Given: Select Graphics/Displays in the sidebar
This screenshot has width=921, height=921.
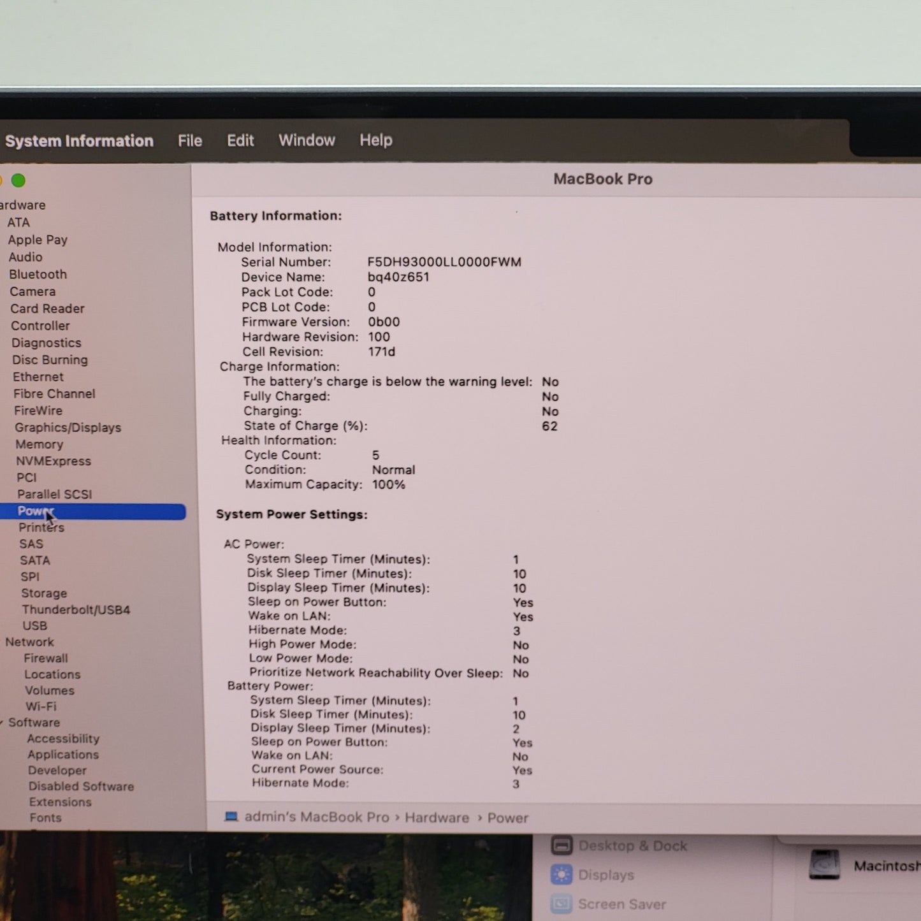Looking at the screenshot, I should coord(68,428).
